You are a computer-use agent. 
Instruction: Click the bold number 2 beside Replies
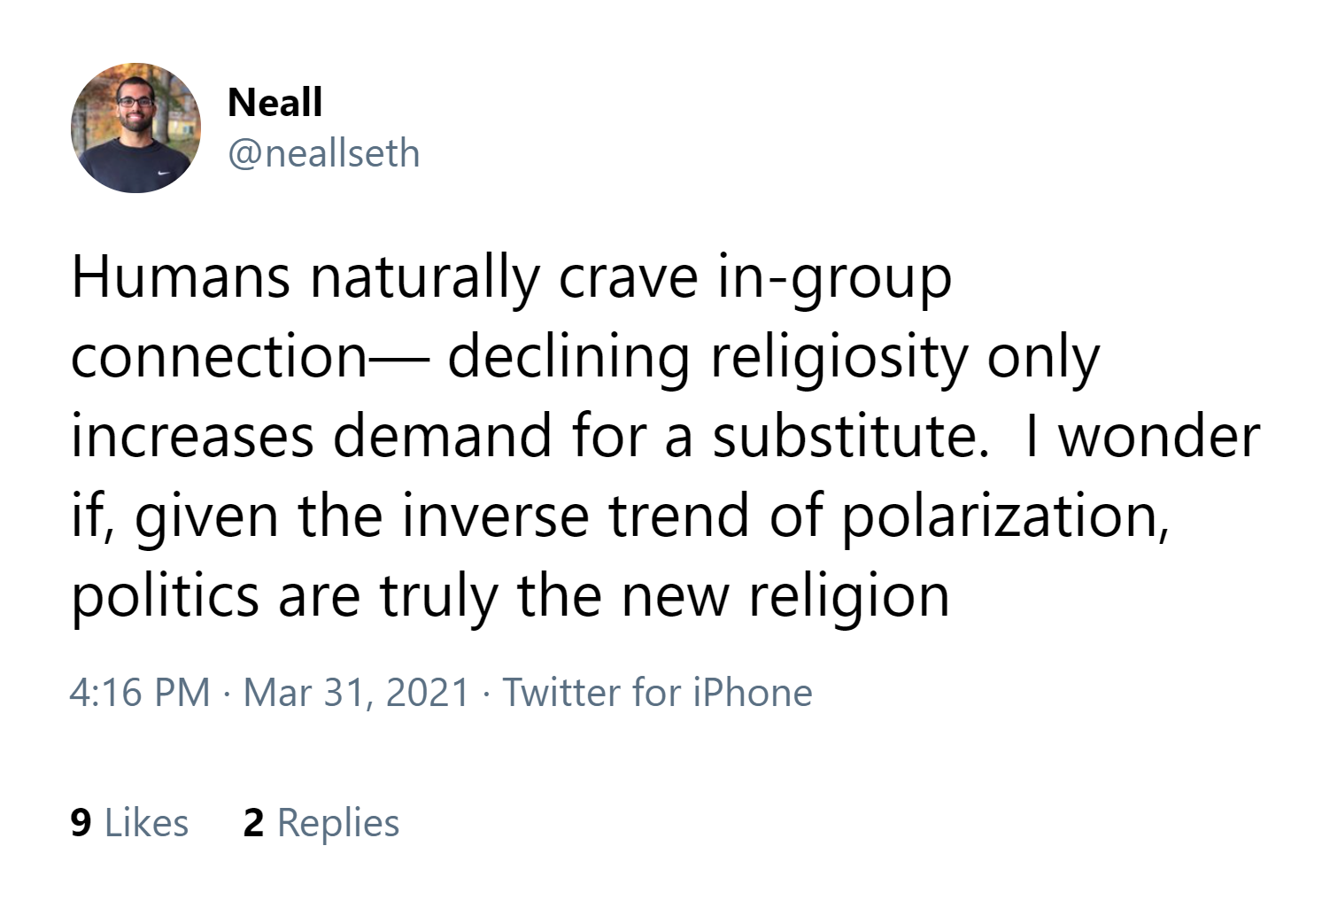point(254,823)
